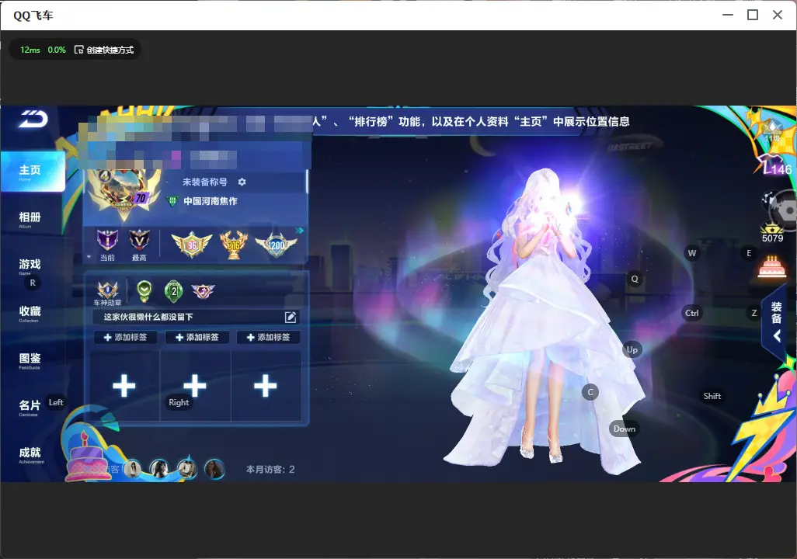Click the player avatar with level 70 badge
Screen dimensions: 797x559
pos(124,193)
